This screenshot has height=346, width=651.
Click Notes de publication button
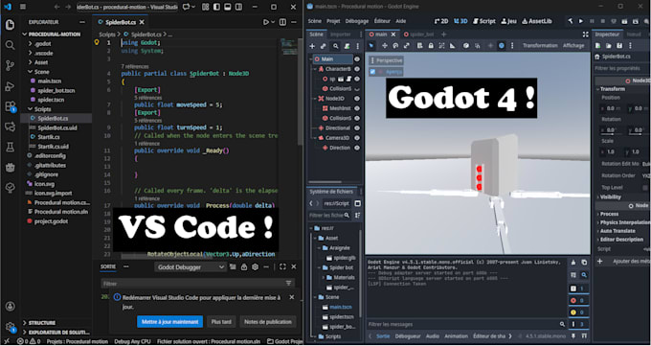268,321
